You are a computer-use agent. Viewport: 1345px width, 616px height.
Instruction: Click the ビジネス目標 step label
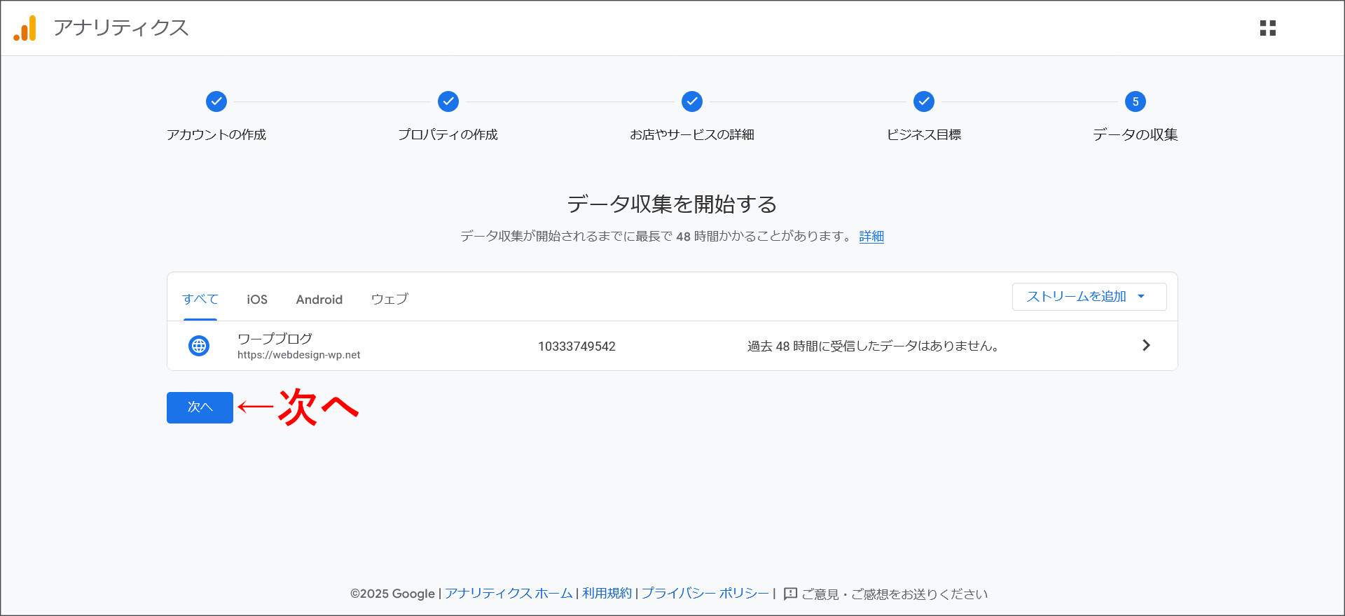924,134
